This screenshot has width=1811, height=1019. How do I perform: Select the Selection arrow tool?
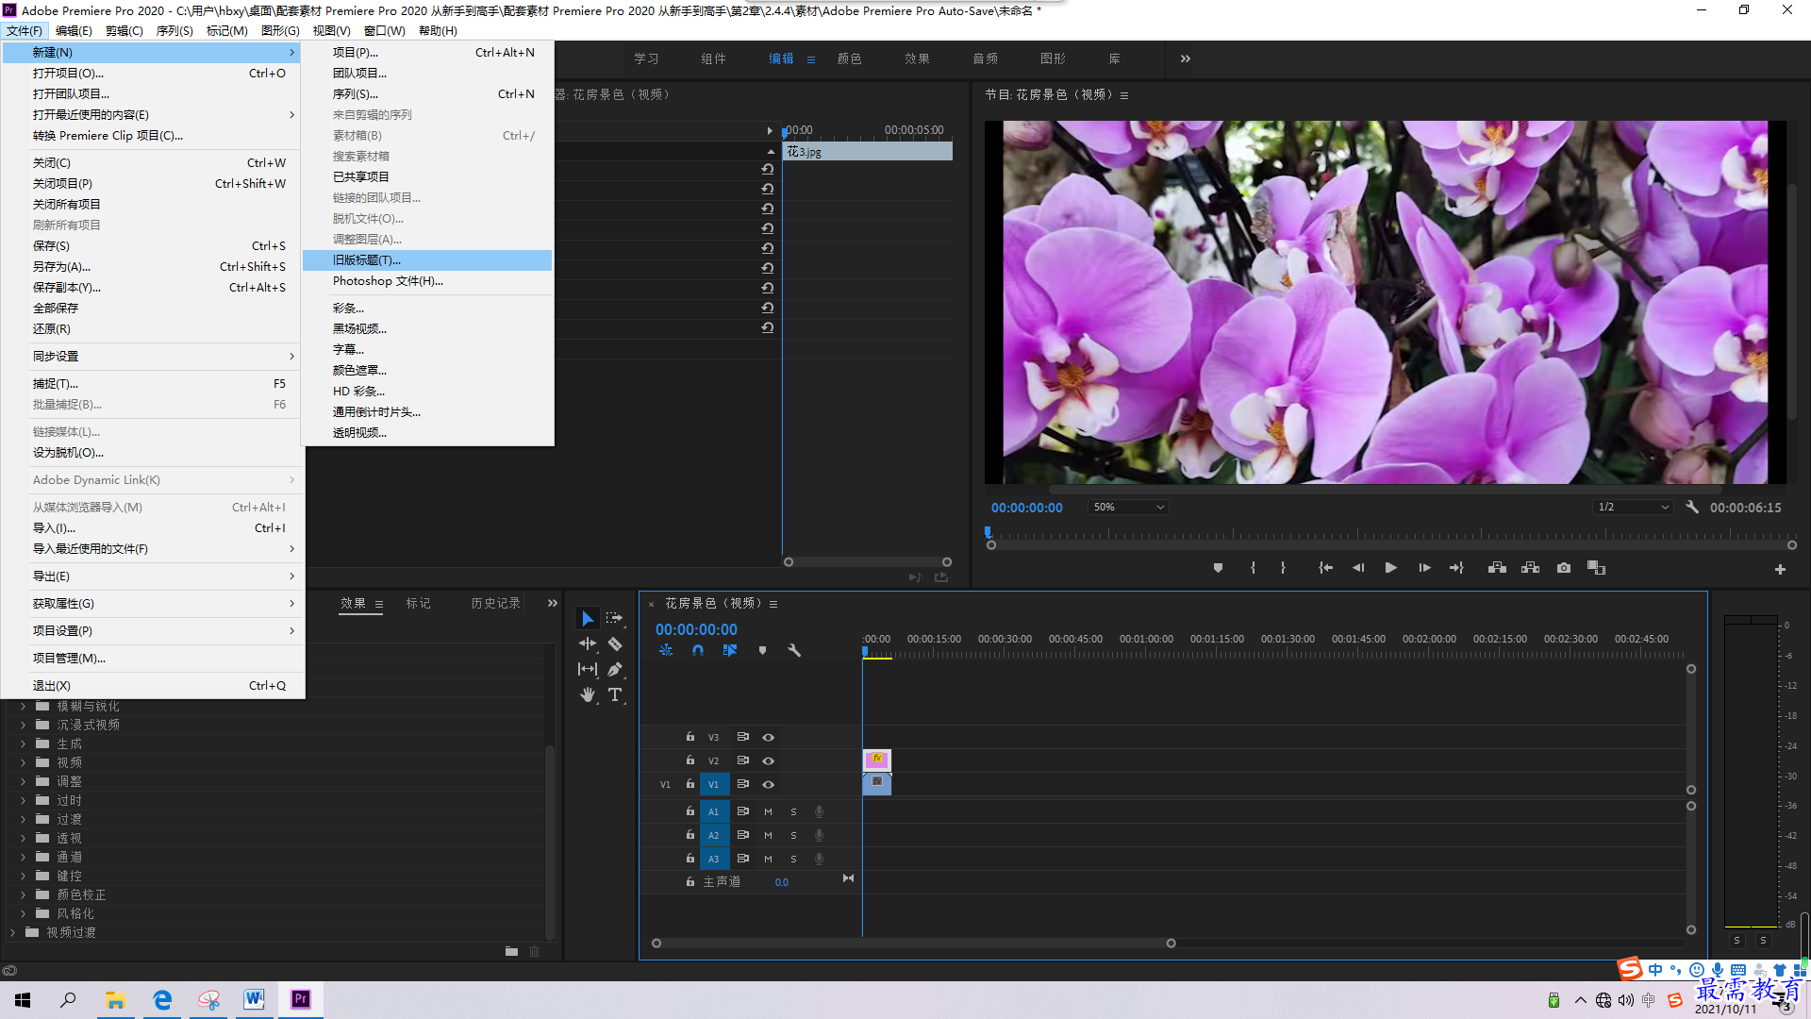(x=588, y=618)
